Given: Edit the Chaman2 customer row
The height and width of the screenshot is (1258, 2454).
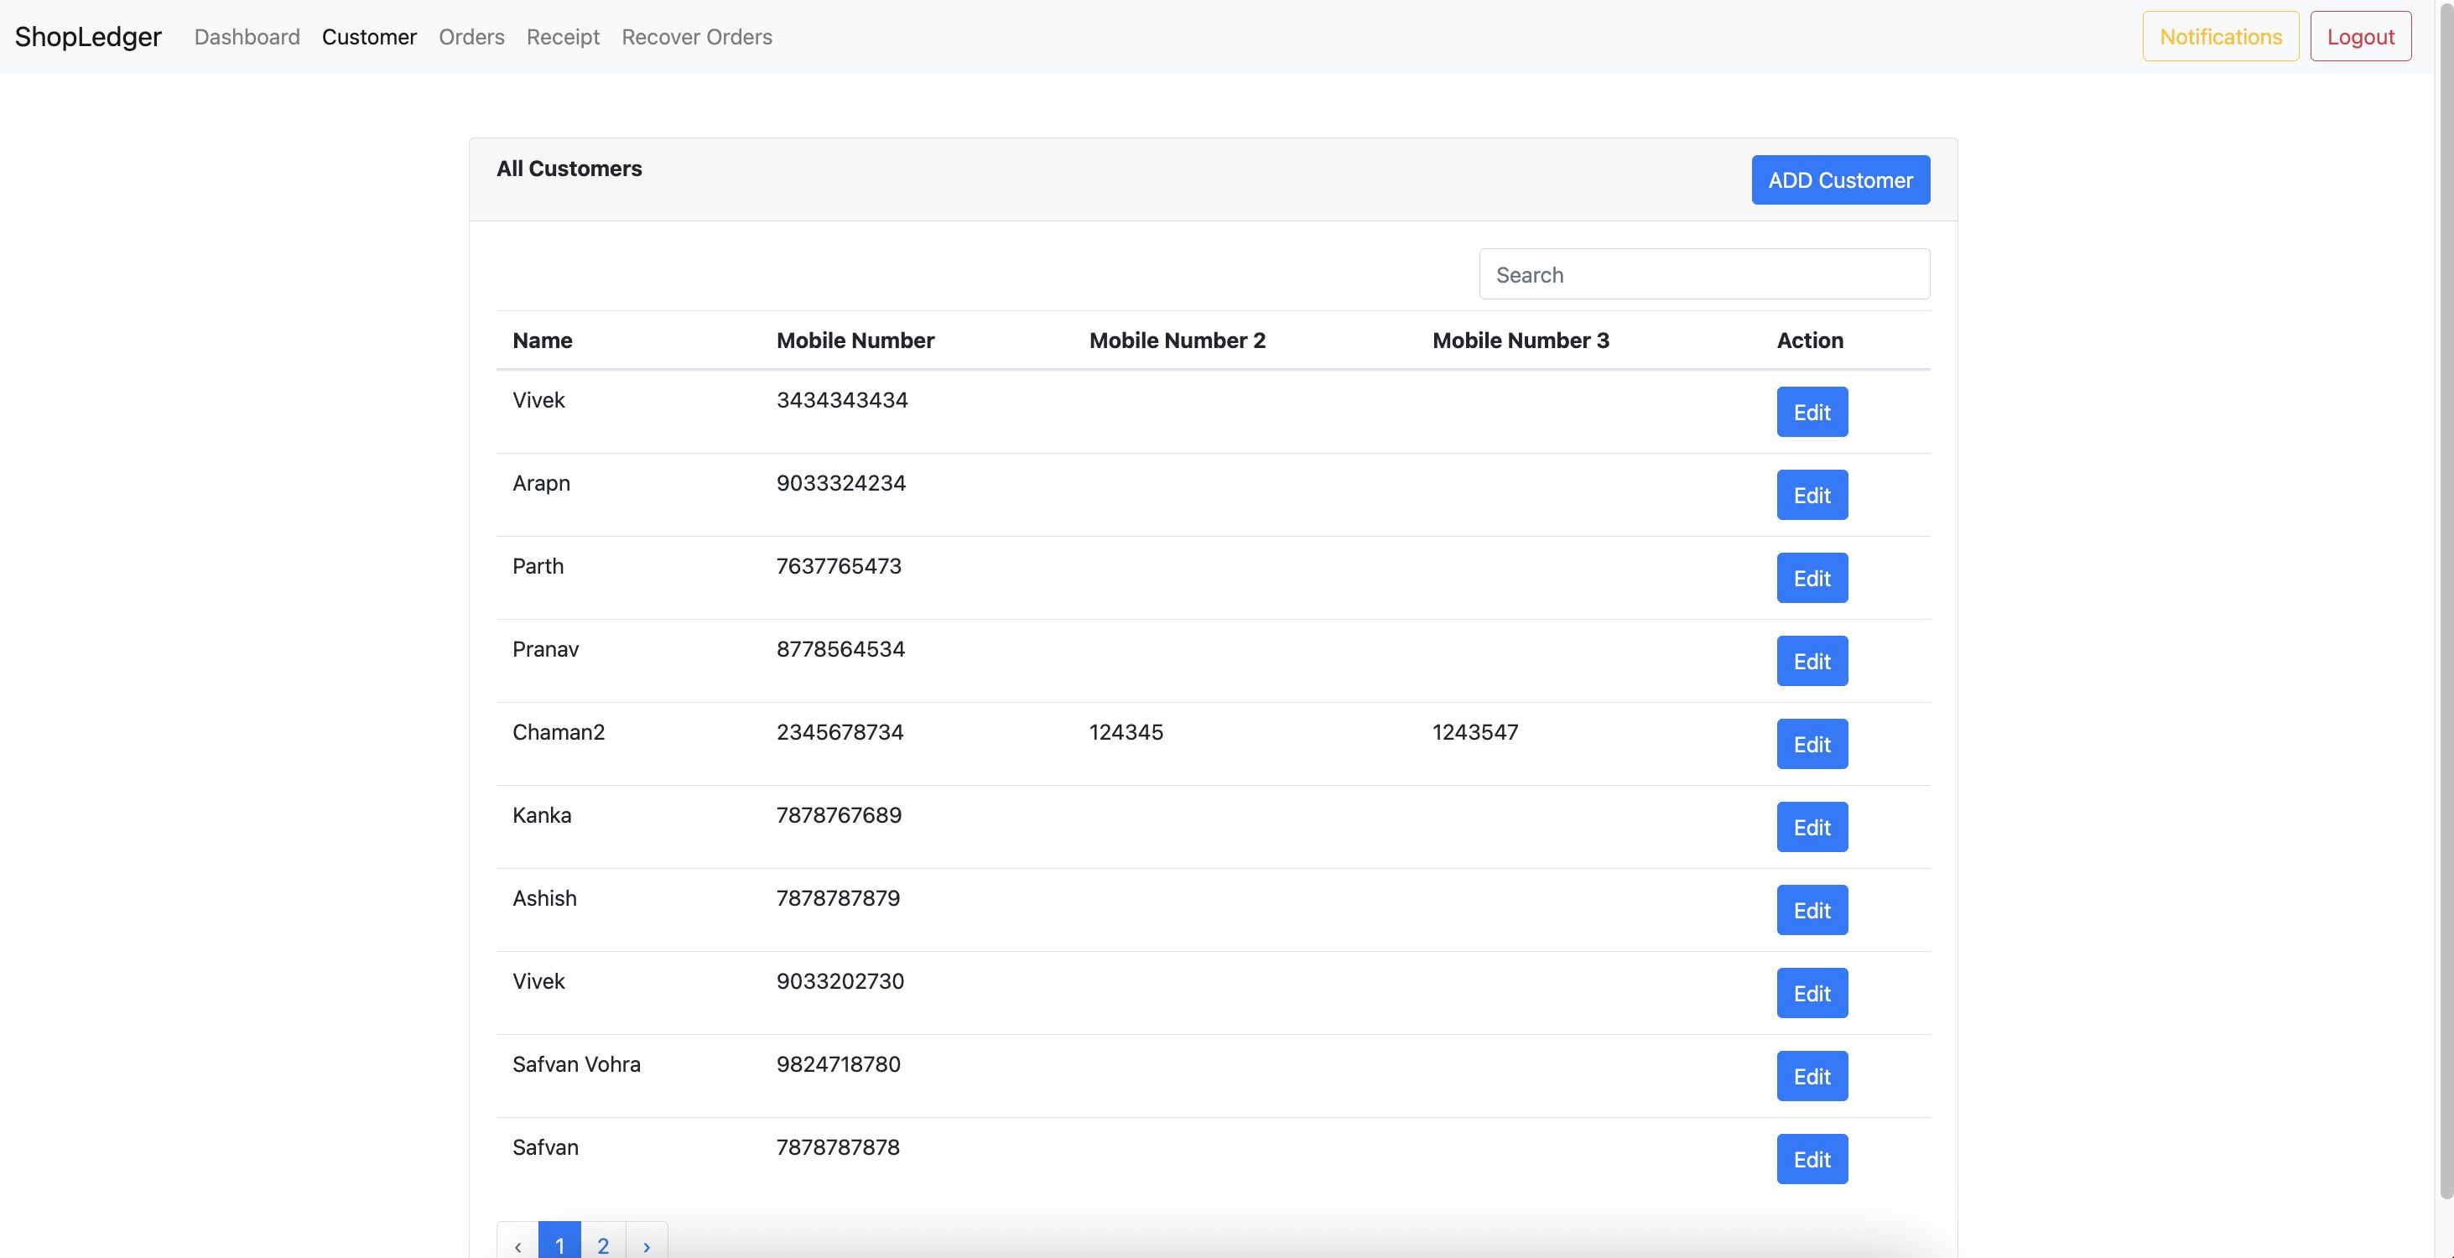Looking at the screenshot, I should coord(1811,744).
